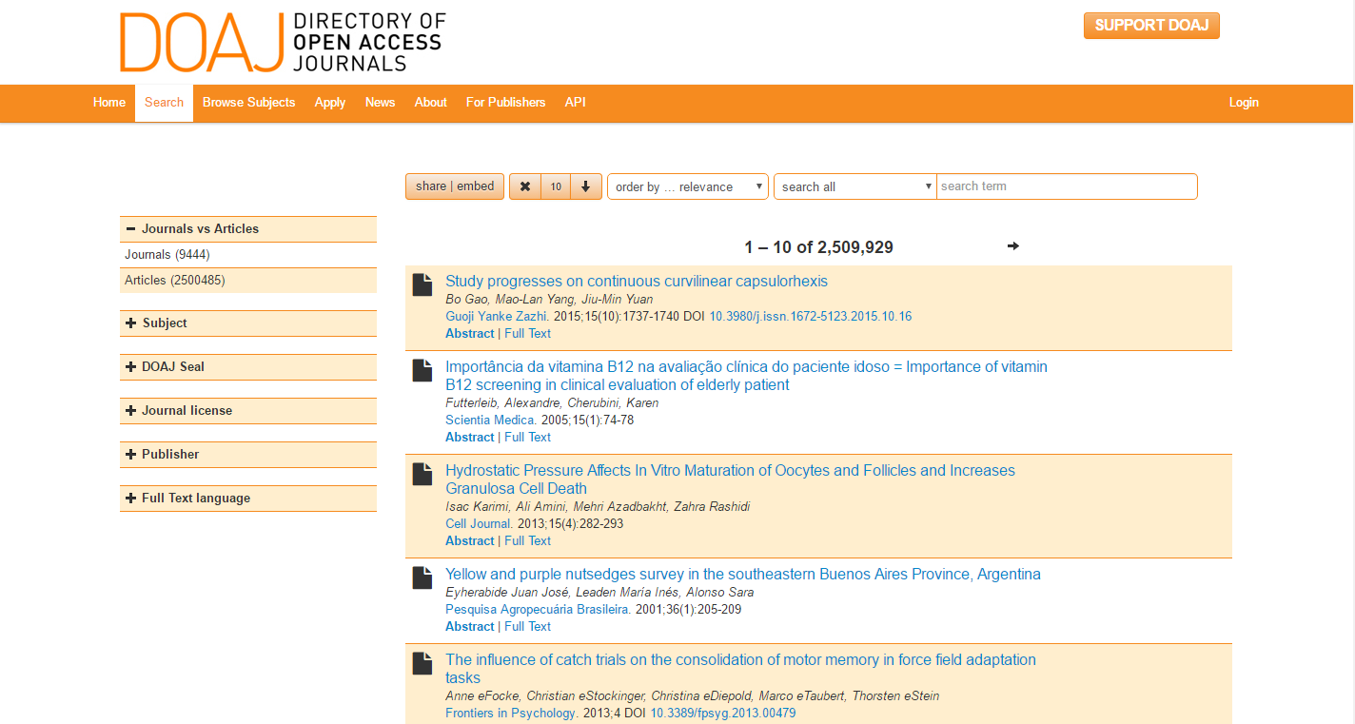Open Importância da vitamina B12 article title
This screenshot has height=724, width=1355.
tap(746, 376)
